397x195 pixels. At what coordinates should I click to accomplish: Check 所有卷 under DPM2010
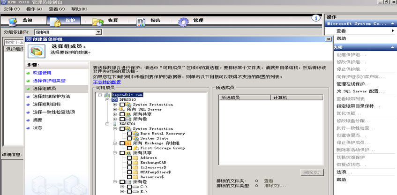(x=122, y=119)
